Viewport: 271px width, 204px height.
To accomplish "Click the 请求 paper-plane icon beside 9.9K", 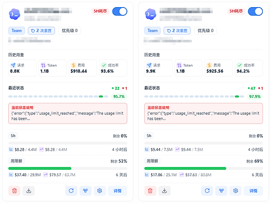I will (149, 65).
